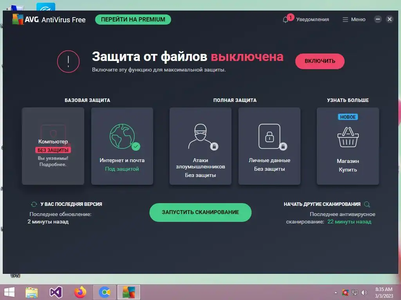401x300 pixels.
Task: Click the blue circular app in taskbar
Action: [x=105, y=292]
